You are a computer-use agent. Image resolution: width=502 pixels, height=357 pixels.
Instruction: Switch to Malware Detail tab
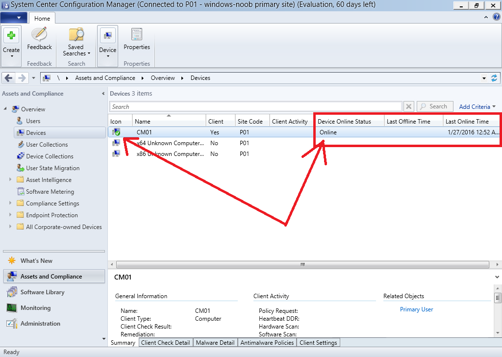(215, 343)
